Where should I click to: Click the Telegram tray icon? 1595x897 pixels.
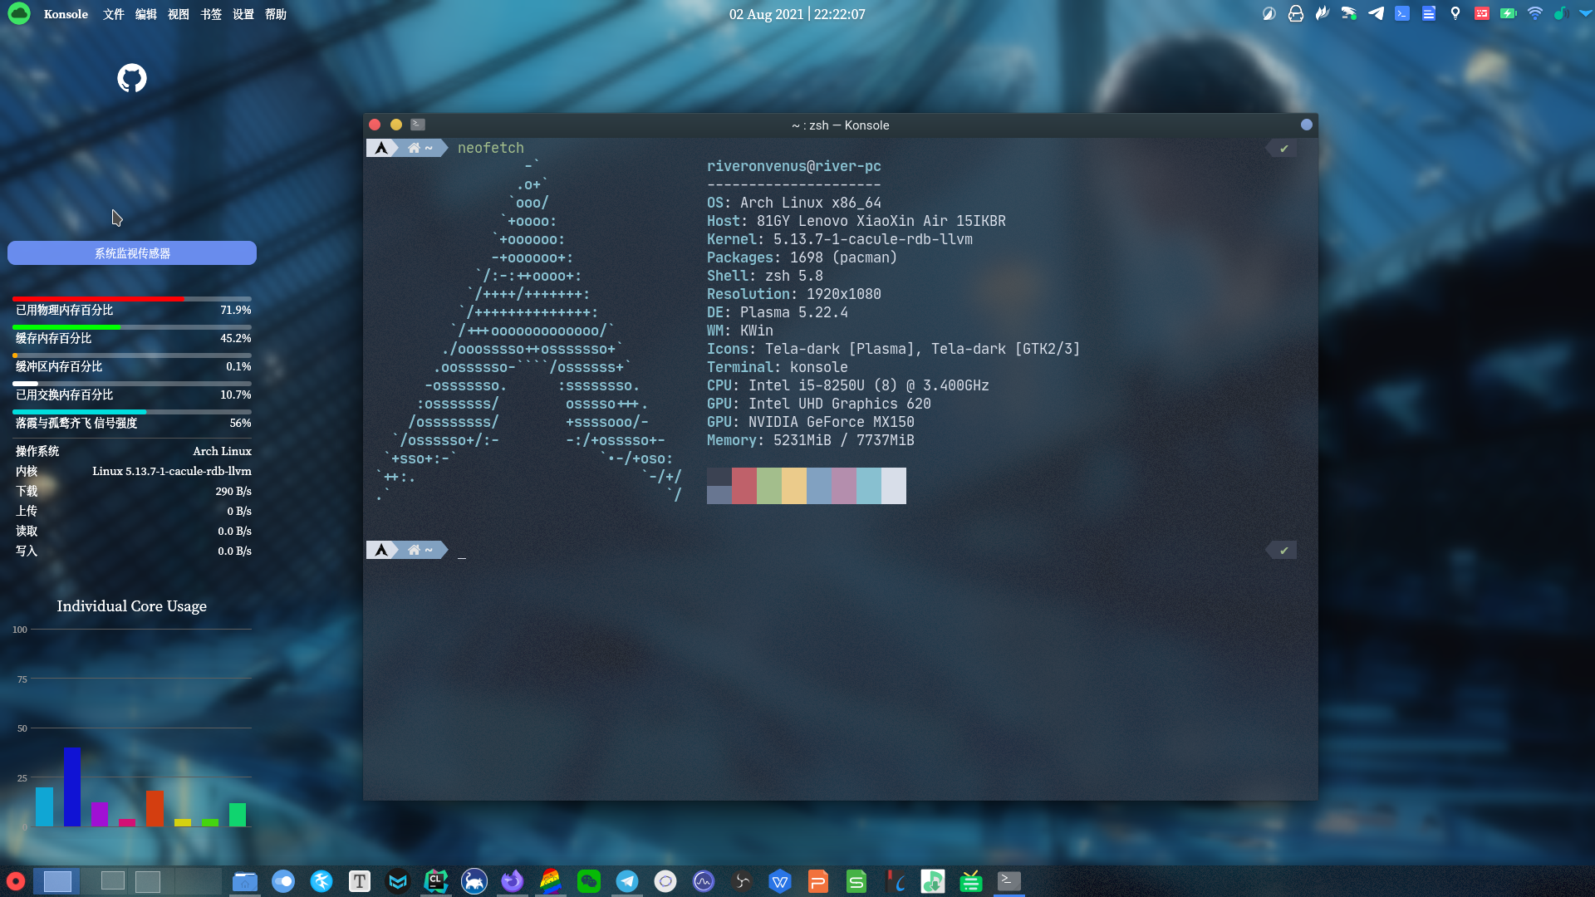(1376, 13)
